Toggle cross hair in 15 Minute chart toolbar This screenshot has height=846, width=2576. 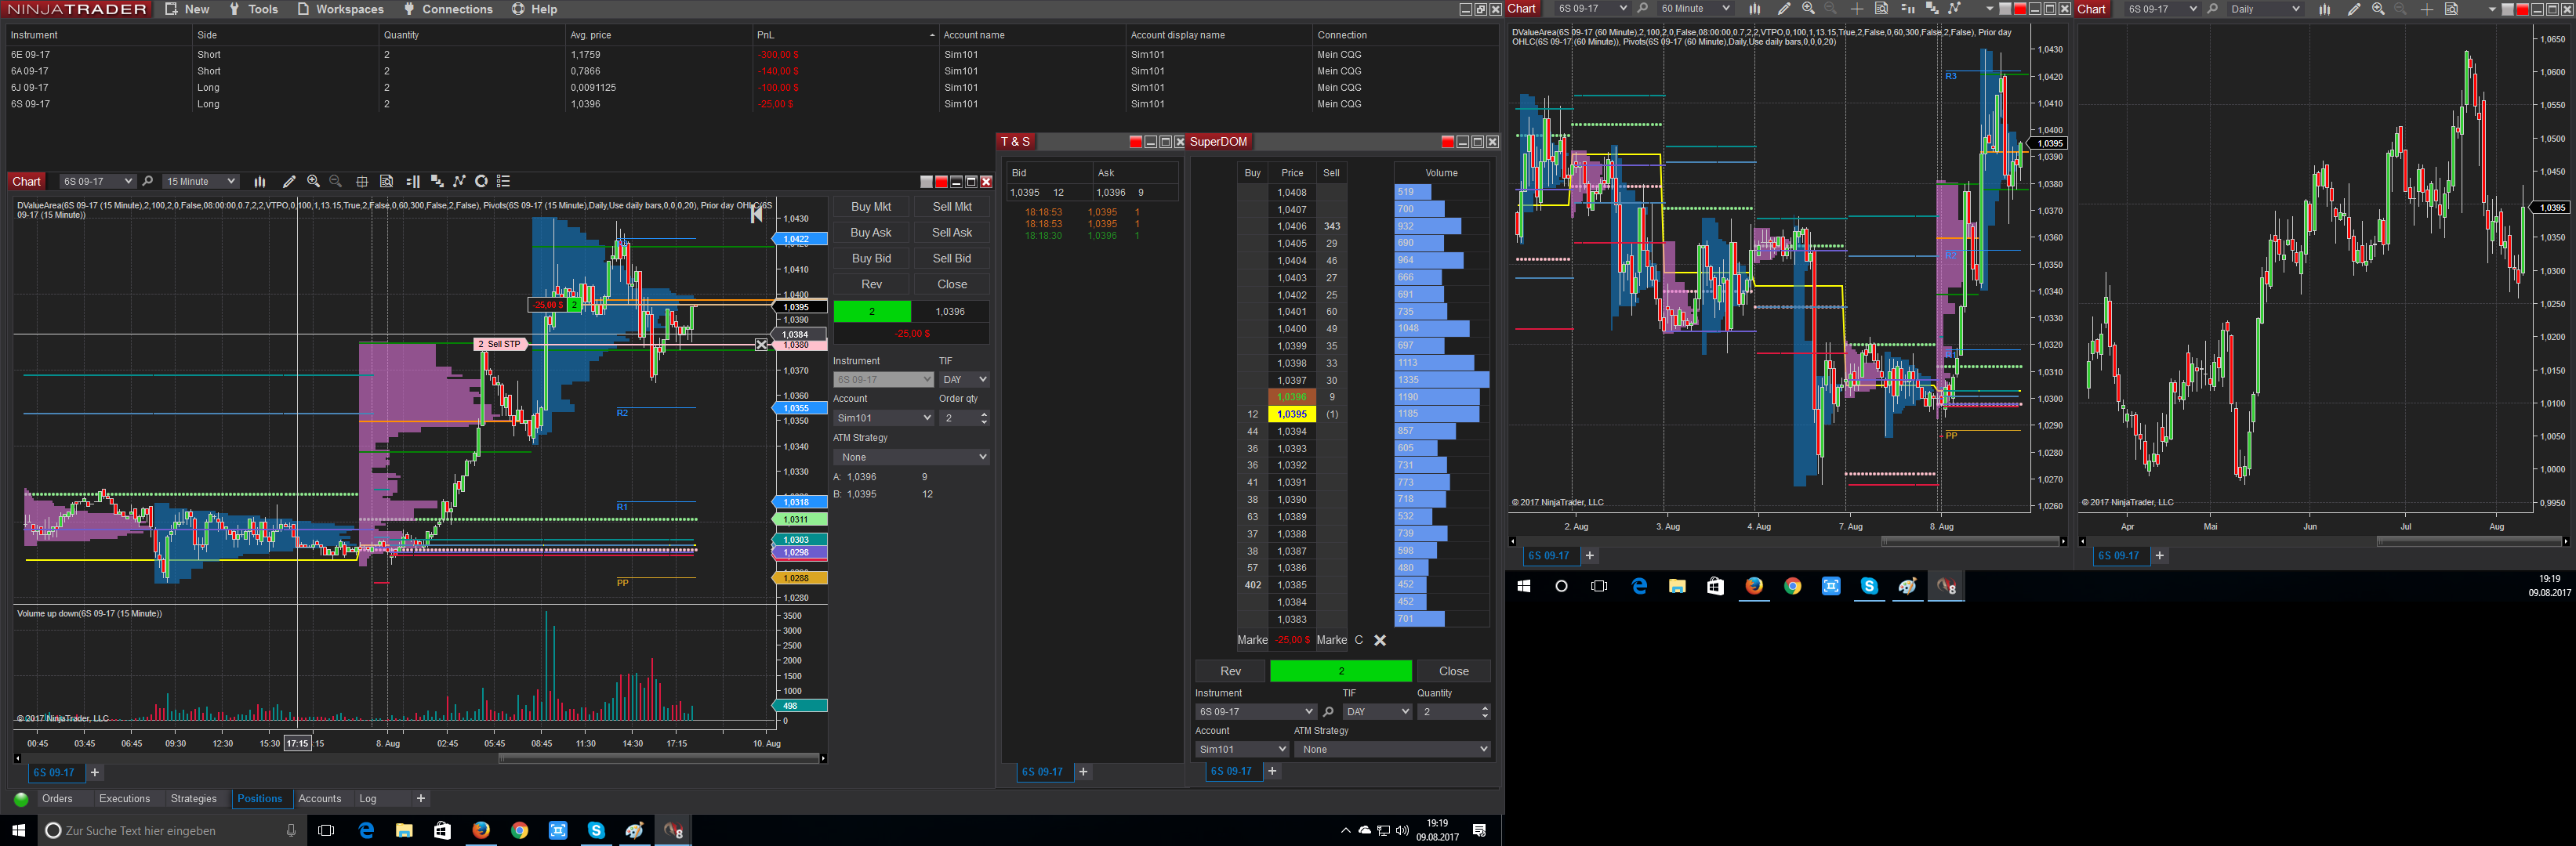(x=362, y=182)
